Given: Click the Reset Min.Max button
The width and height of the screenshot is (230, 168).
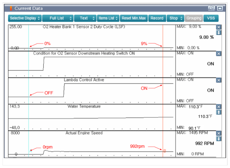Looking at the screenshot, I should tap(134, 18).
